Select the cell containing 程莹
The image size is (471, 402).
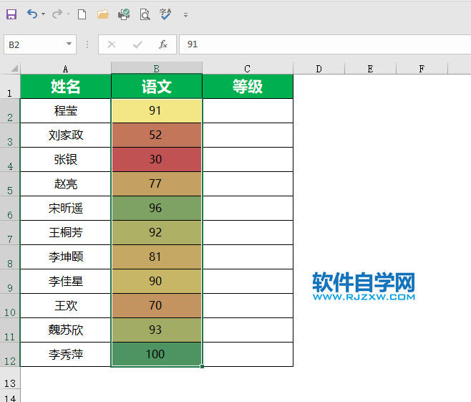point(65,110)
